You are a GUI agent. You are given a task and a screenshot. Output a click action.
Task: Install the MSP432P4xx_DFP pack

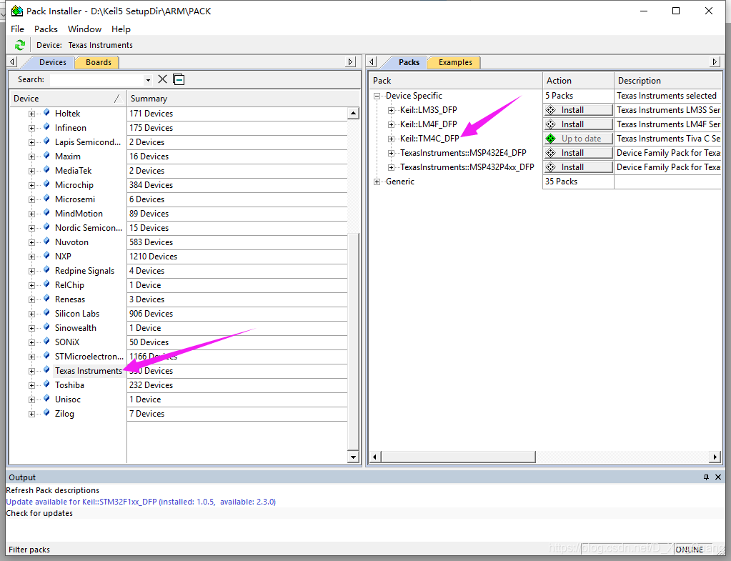578,167
